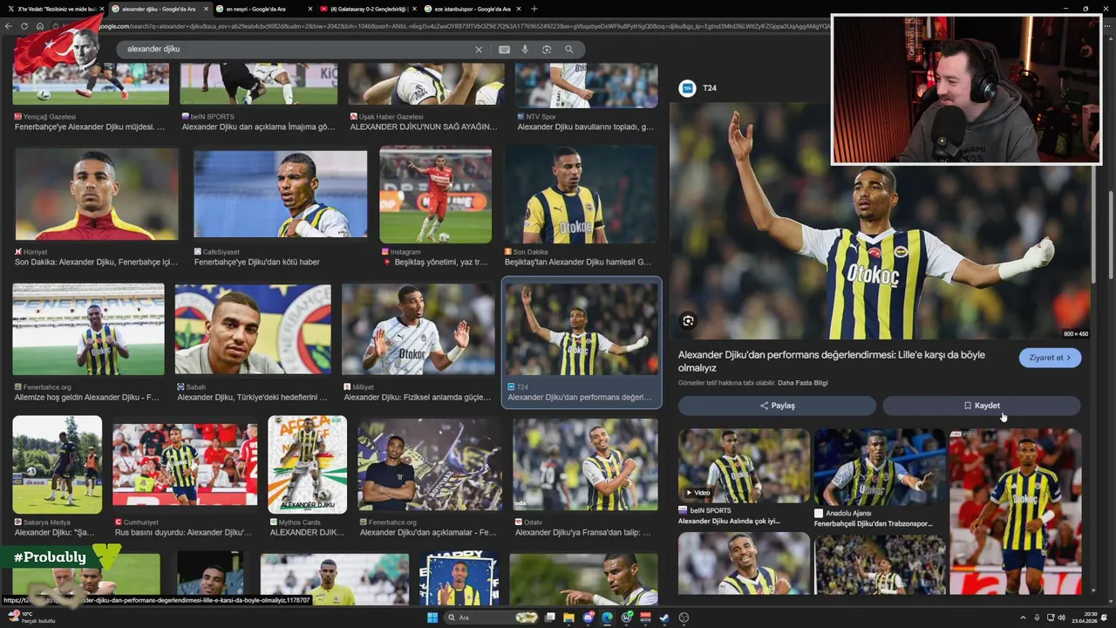Image resolution: width=1116 pixels, height=628 pixels.
Task: Open File Explorer from taskbar
Action: pos(568,618)
